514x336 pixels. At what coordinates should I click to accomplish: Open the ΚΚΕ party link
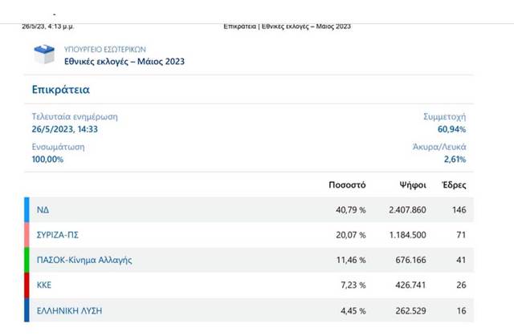point(44,285)
